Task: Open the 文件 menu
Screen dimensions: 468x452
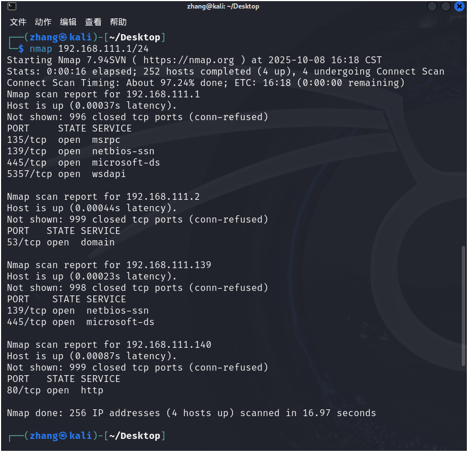Action: click(18, 22)
